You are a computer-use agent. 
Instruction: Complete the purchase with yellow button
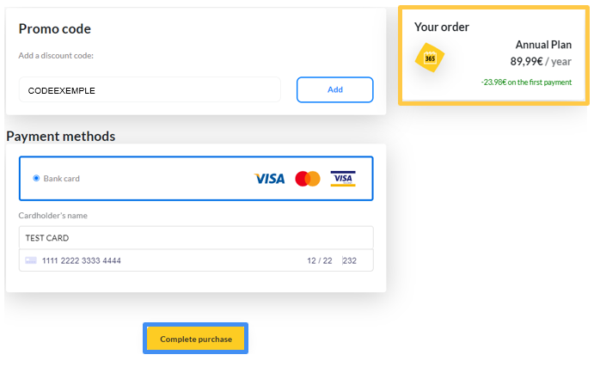[x=196, y=339]
